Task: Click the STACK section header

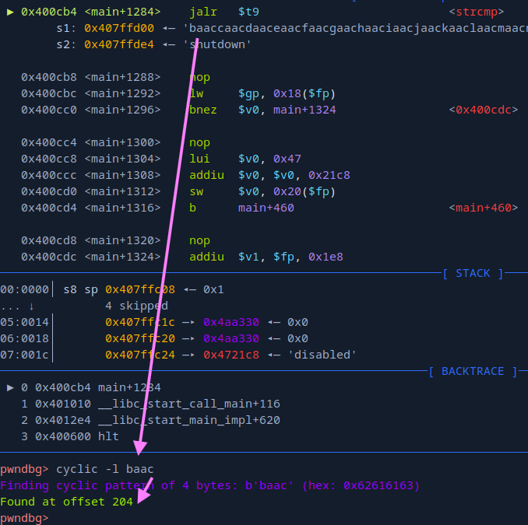Action: [473, 273]
